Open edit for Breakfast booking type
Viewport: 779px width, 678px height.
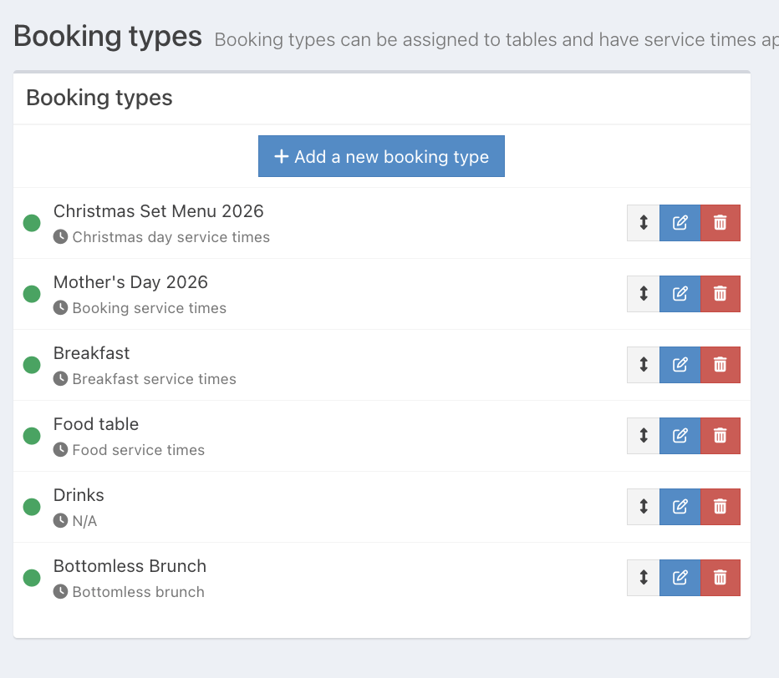[x=680, y=365]
